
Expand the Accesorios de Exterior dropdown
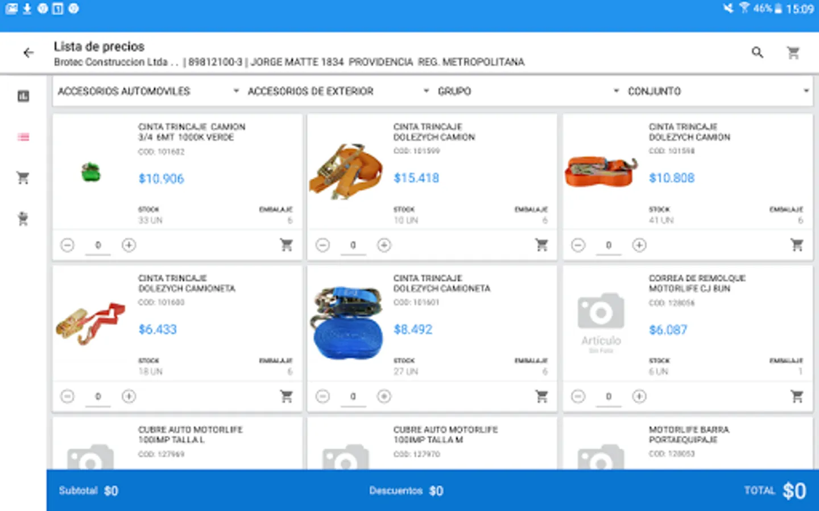pyautogui.click(x=338, y=91)
